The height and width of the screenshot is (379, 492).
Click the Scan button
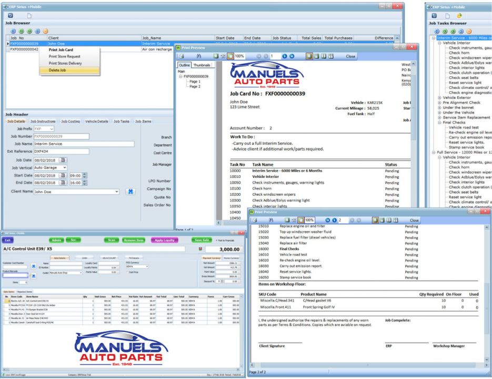(x=112, y=240)
